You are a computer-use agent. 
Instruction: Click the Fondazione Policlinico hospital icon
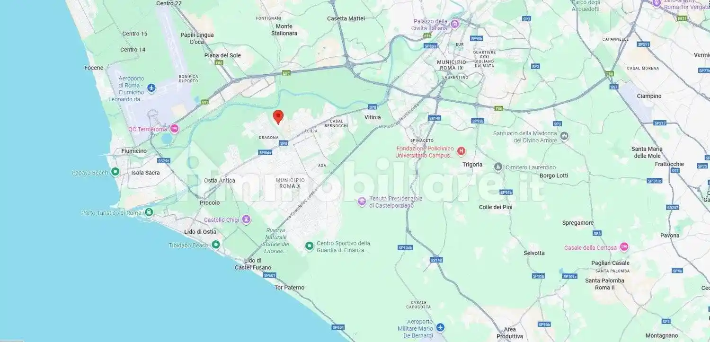[x=461, y=151]
